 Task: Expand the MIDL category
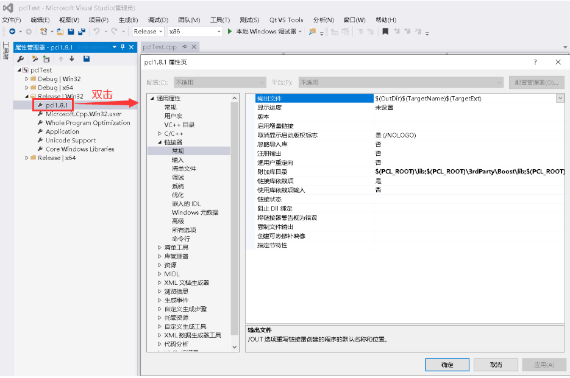[160, 274]
